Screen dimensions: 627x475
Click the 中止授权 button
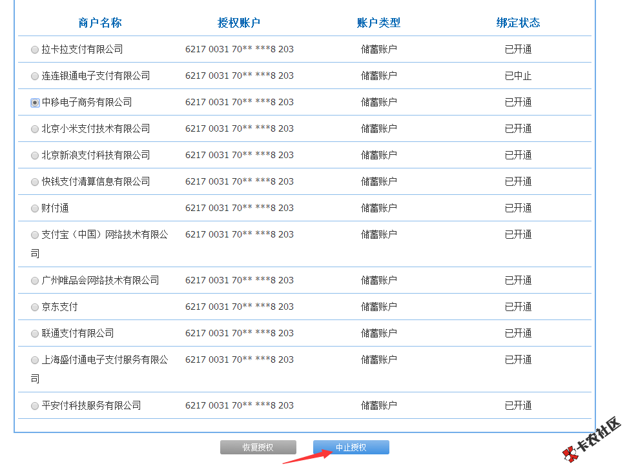point(351,447)
